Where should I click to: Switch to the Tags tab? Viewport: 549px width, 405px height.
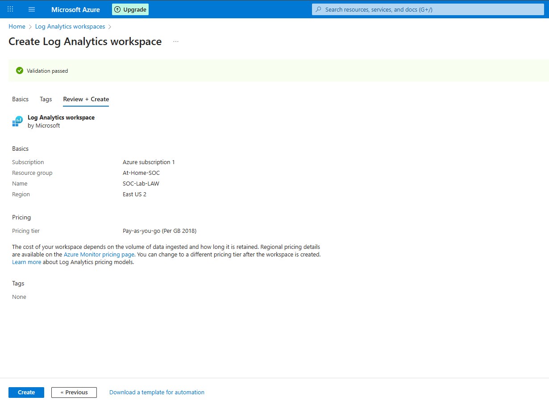(46, 99)
